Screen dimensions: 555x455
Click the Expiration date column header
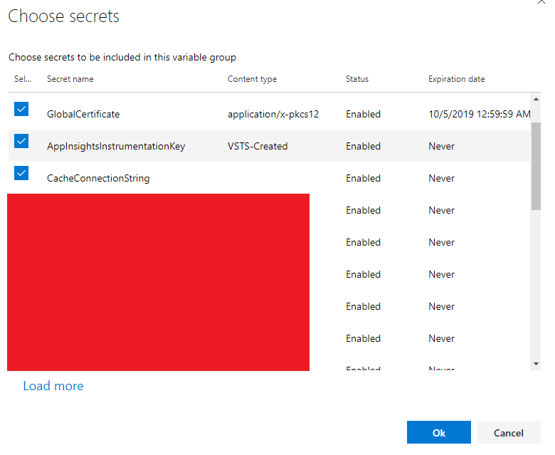(456, 79)
